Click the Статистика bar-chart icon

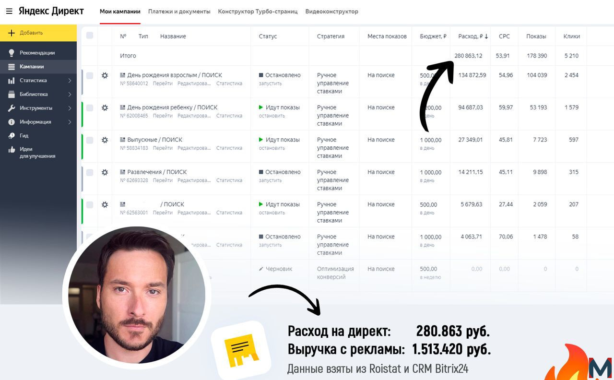(12, 81)
